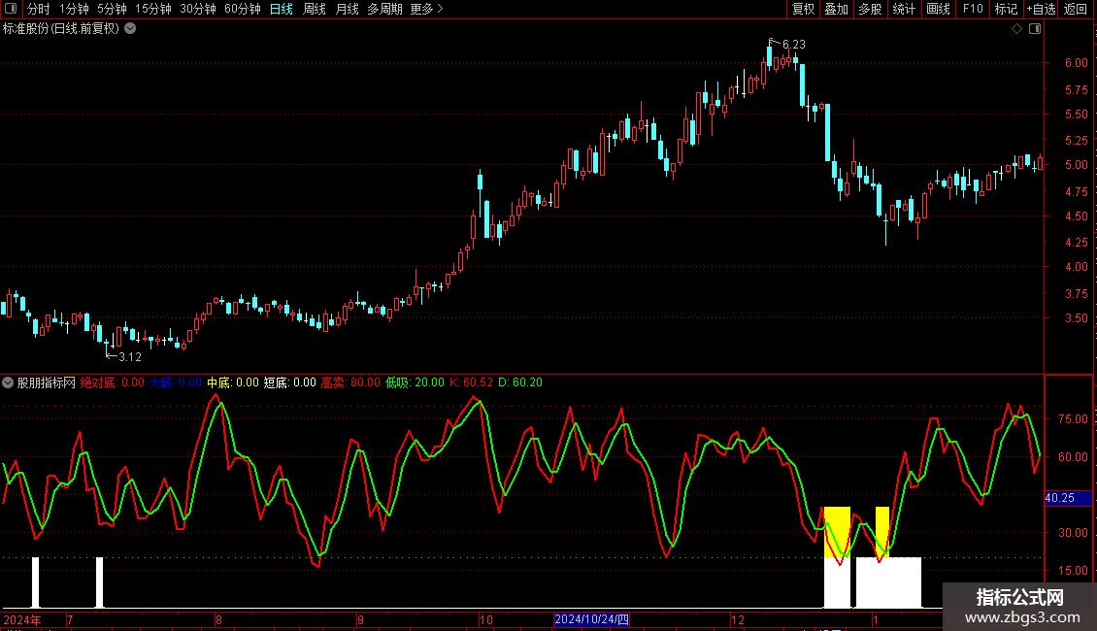Click the window split icon in chart header

point(1035,29)
